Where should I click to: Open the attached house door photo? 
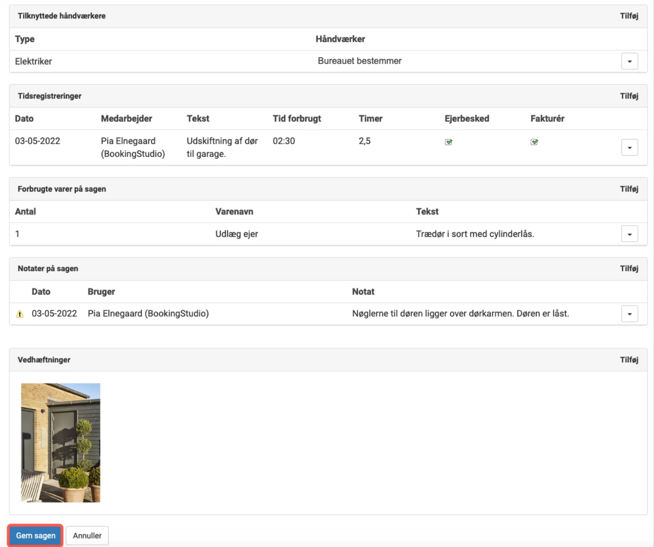[61, 442]
